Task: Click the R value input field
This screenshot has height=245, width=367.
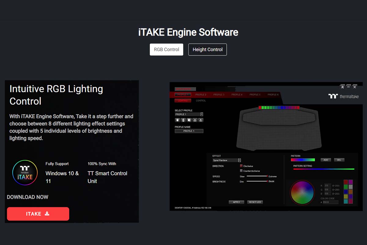Action: click(328, 186)
